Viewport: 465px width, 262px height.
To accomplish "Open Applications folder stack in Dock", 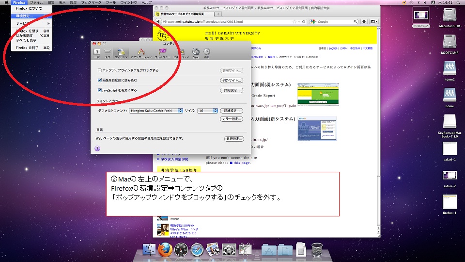I will coord(269,250).
